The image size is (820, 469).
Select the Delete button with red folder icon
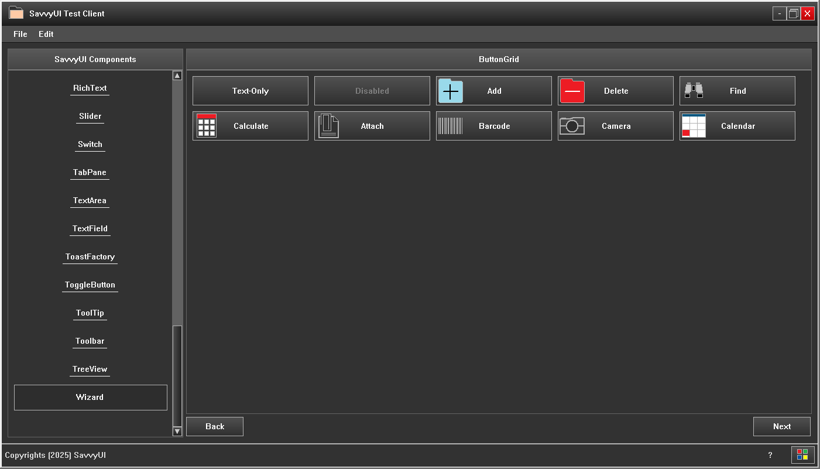(x=615, y=91)
